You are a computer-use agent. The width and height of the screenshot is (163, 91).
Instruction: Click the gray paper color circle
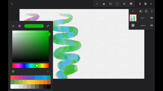(133, 25)
